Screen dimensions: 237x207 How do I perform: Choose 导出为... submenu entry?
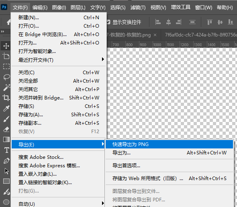(x=169, y=153)
